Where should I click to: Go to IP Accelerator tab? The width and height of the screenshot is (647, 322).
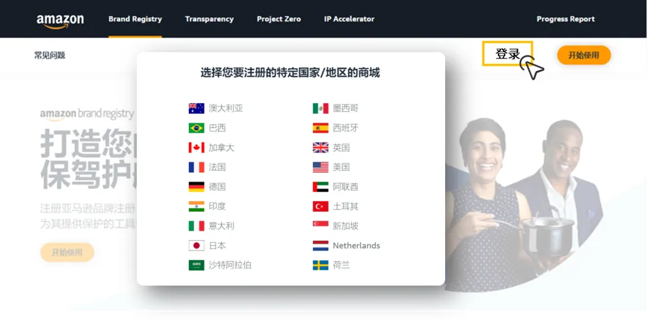[349, 19]
